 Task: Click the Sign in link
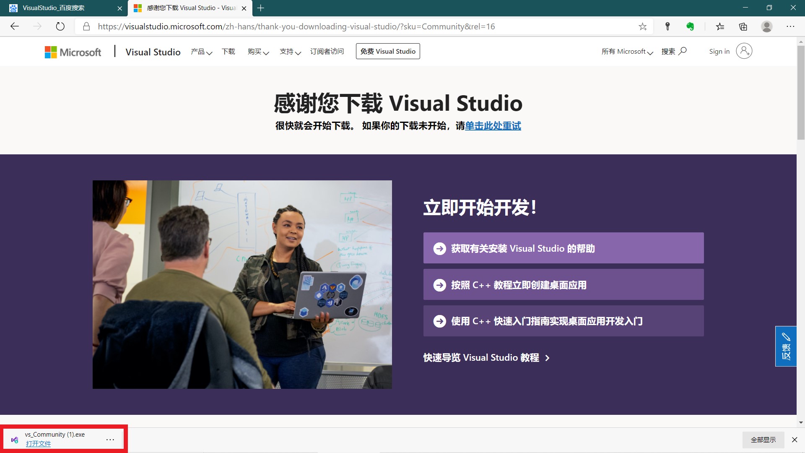click(x=719, y=51)
